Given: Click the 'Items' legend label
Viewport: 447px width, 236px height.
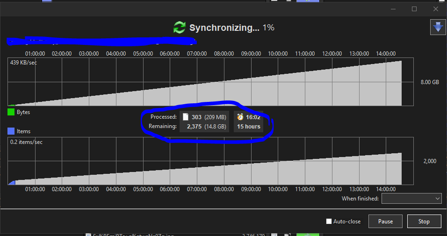Looking at the screenshot, I should (x=23, y=131).
